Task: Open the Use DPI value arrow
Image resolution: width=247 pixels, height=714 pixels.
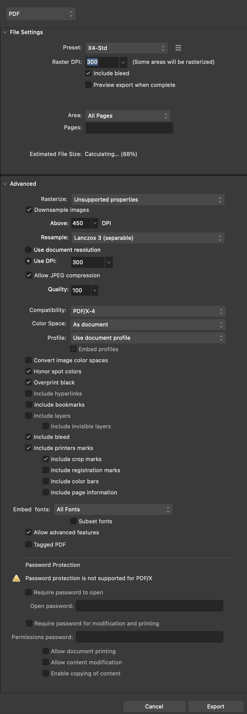Action: [x=109, y=262]
